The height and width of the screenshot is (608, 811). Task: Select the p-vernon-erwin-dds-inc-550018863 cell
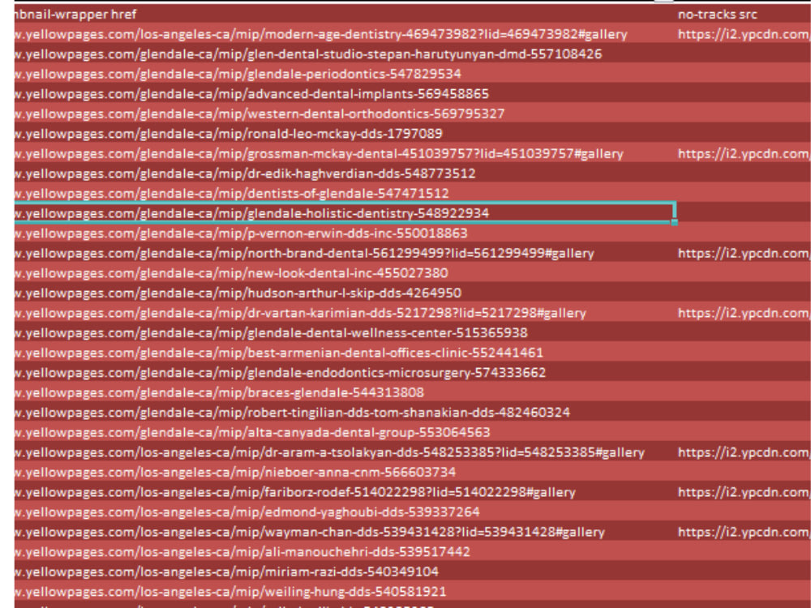coord(345,233)
